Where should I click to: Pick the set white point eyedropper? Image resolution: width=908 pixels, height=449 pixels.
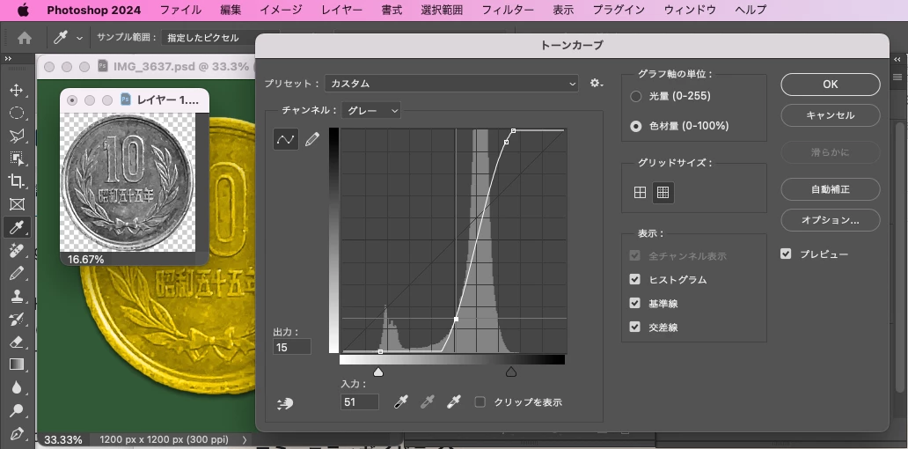454,401
